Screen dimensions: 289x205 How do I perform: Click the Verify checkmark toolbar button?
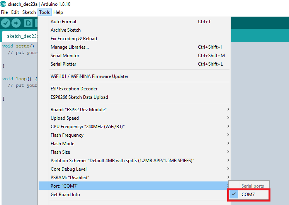pyautogui.click(x=5, y=23)
